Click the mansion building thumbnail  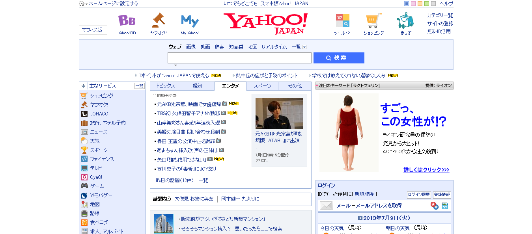[163, 224]
